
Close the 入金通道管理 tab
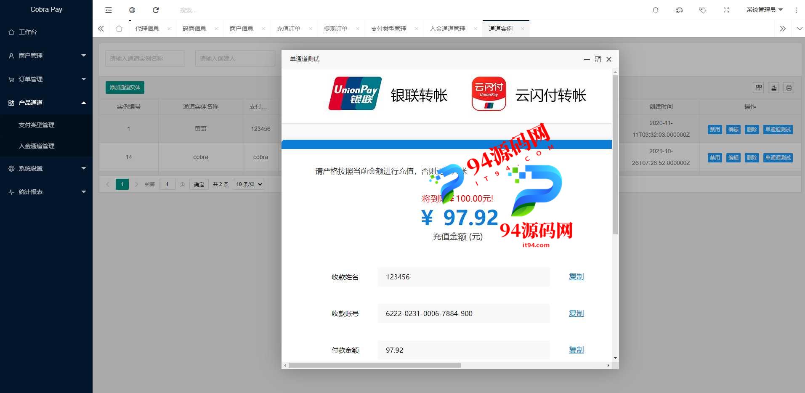[x=476, y=29]
